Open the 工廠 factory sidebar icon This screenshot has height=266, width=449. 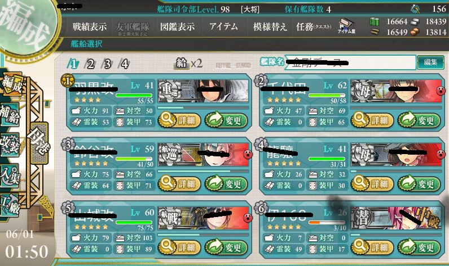pos(10,206)
